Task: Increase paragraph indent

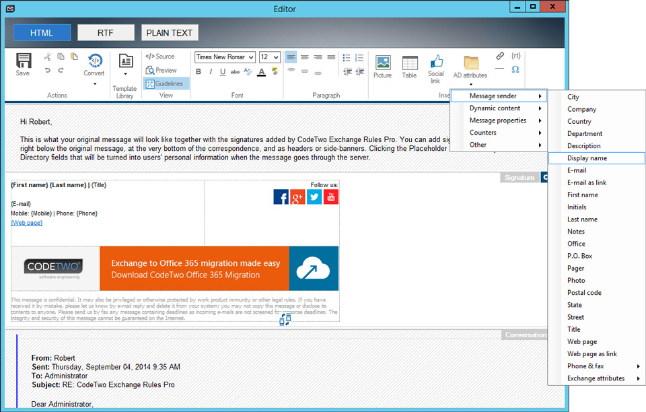Action: click(359, 71)
